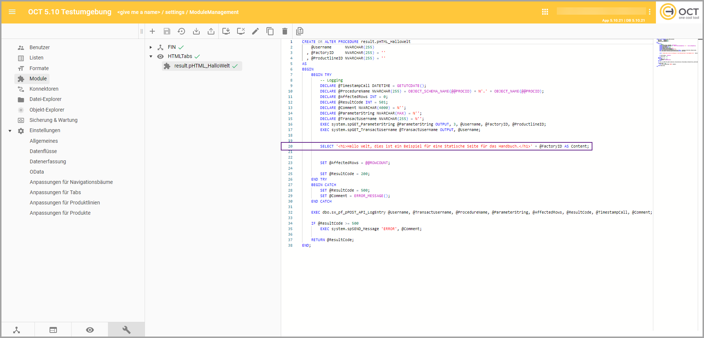Collapse the HTMLTabs tree node
The image size is (704, 338).
(x=151, y=57)
